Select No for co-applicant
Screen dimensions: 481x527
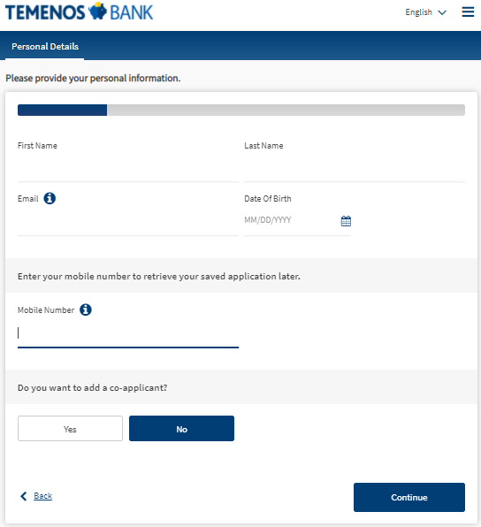coord(181,429)
